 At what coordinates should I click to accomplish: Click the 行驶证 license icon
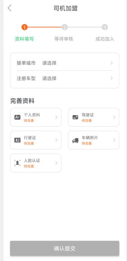(17, 140)
